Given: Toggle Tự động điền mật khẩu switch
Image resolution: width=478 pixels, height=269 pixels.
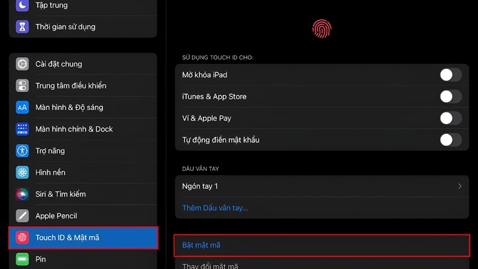Looking at the screenshot, I should coord(451,140).
